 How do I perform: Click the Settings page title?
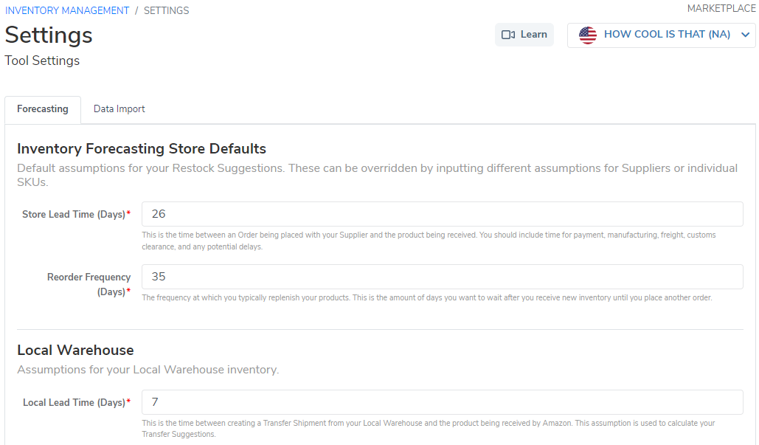(x=49, y=35)
